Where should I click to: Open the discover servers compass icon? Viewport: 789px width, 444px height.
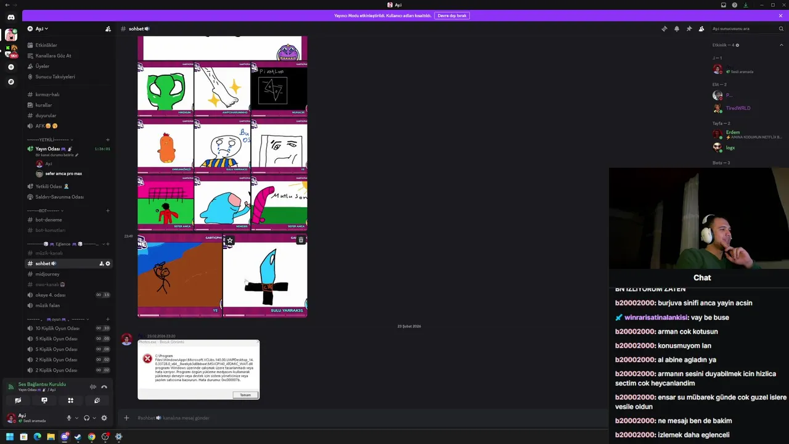click(x=10, y=81)
